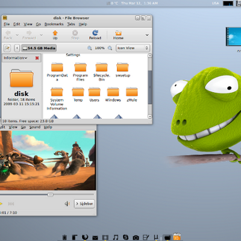241x241 pixels.
Task: Reset zoom via the 100% label
Action: pos(99,48)
